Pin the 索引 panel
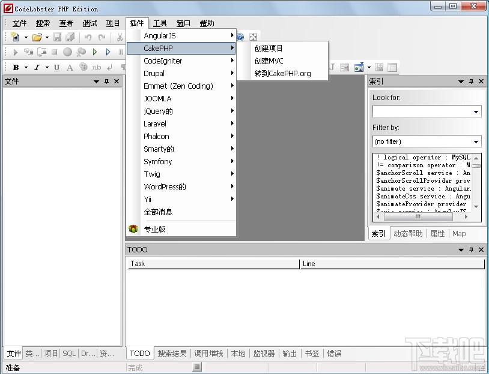 [471, 82]
